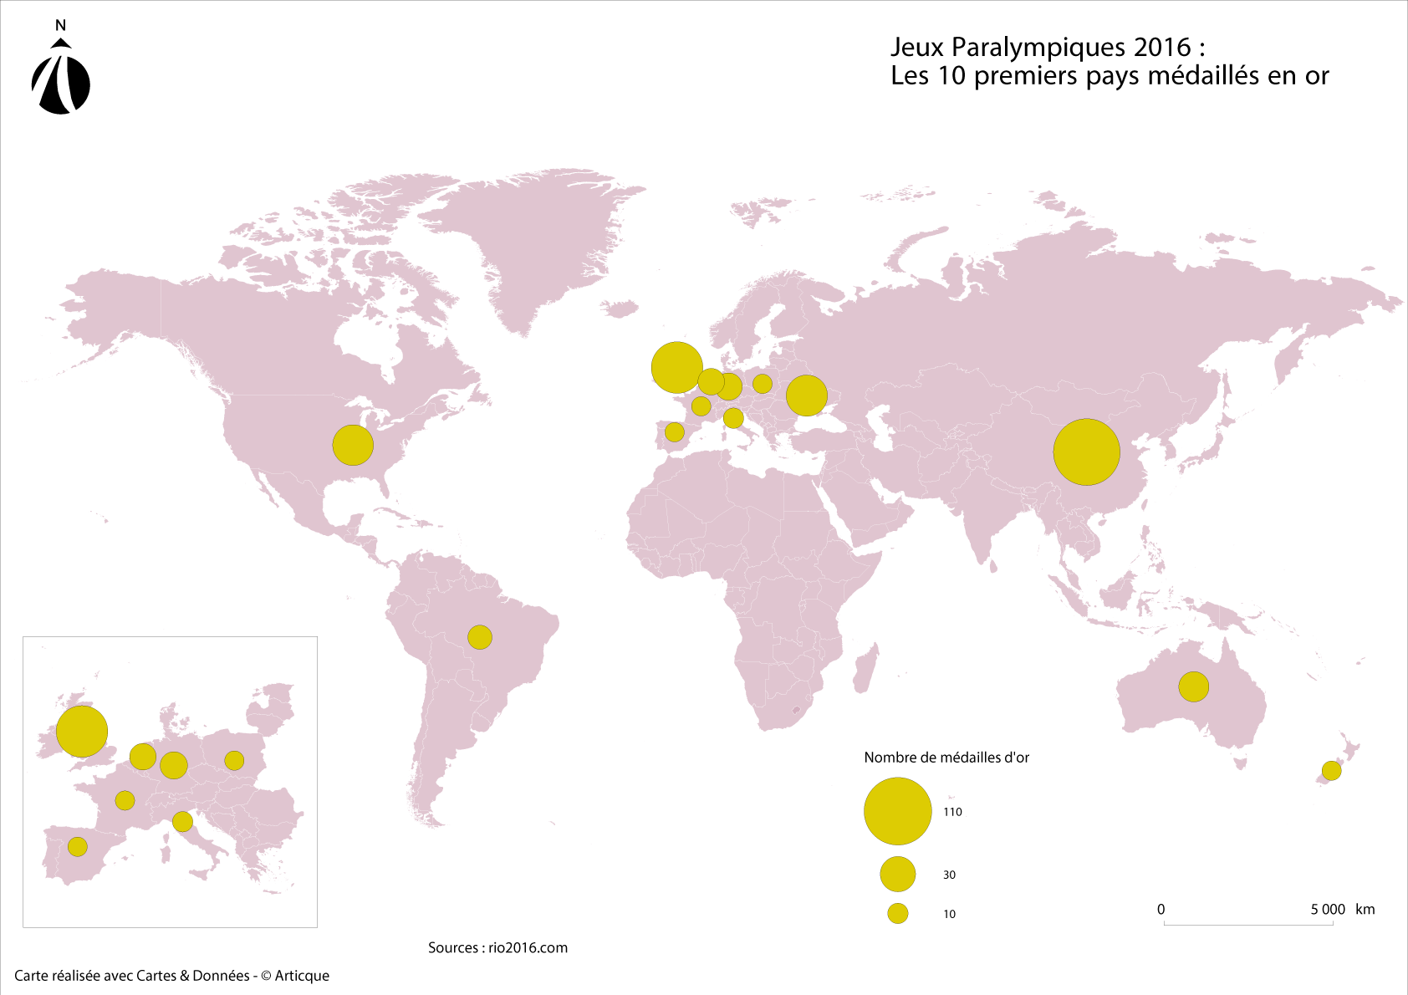Select the Great Britain circle on the main world map
1408x995 pixels.
pyautogui.click(x=676, y=367)
